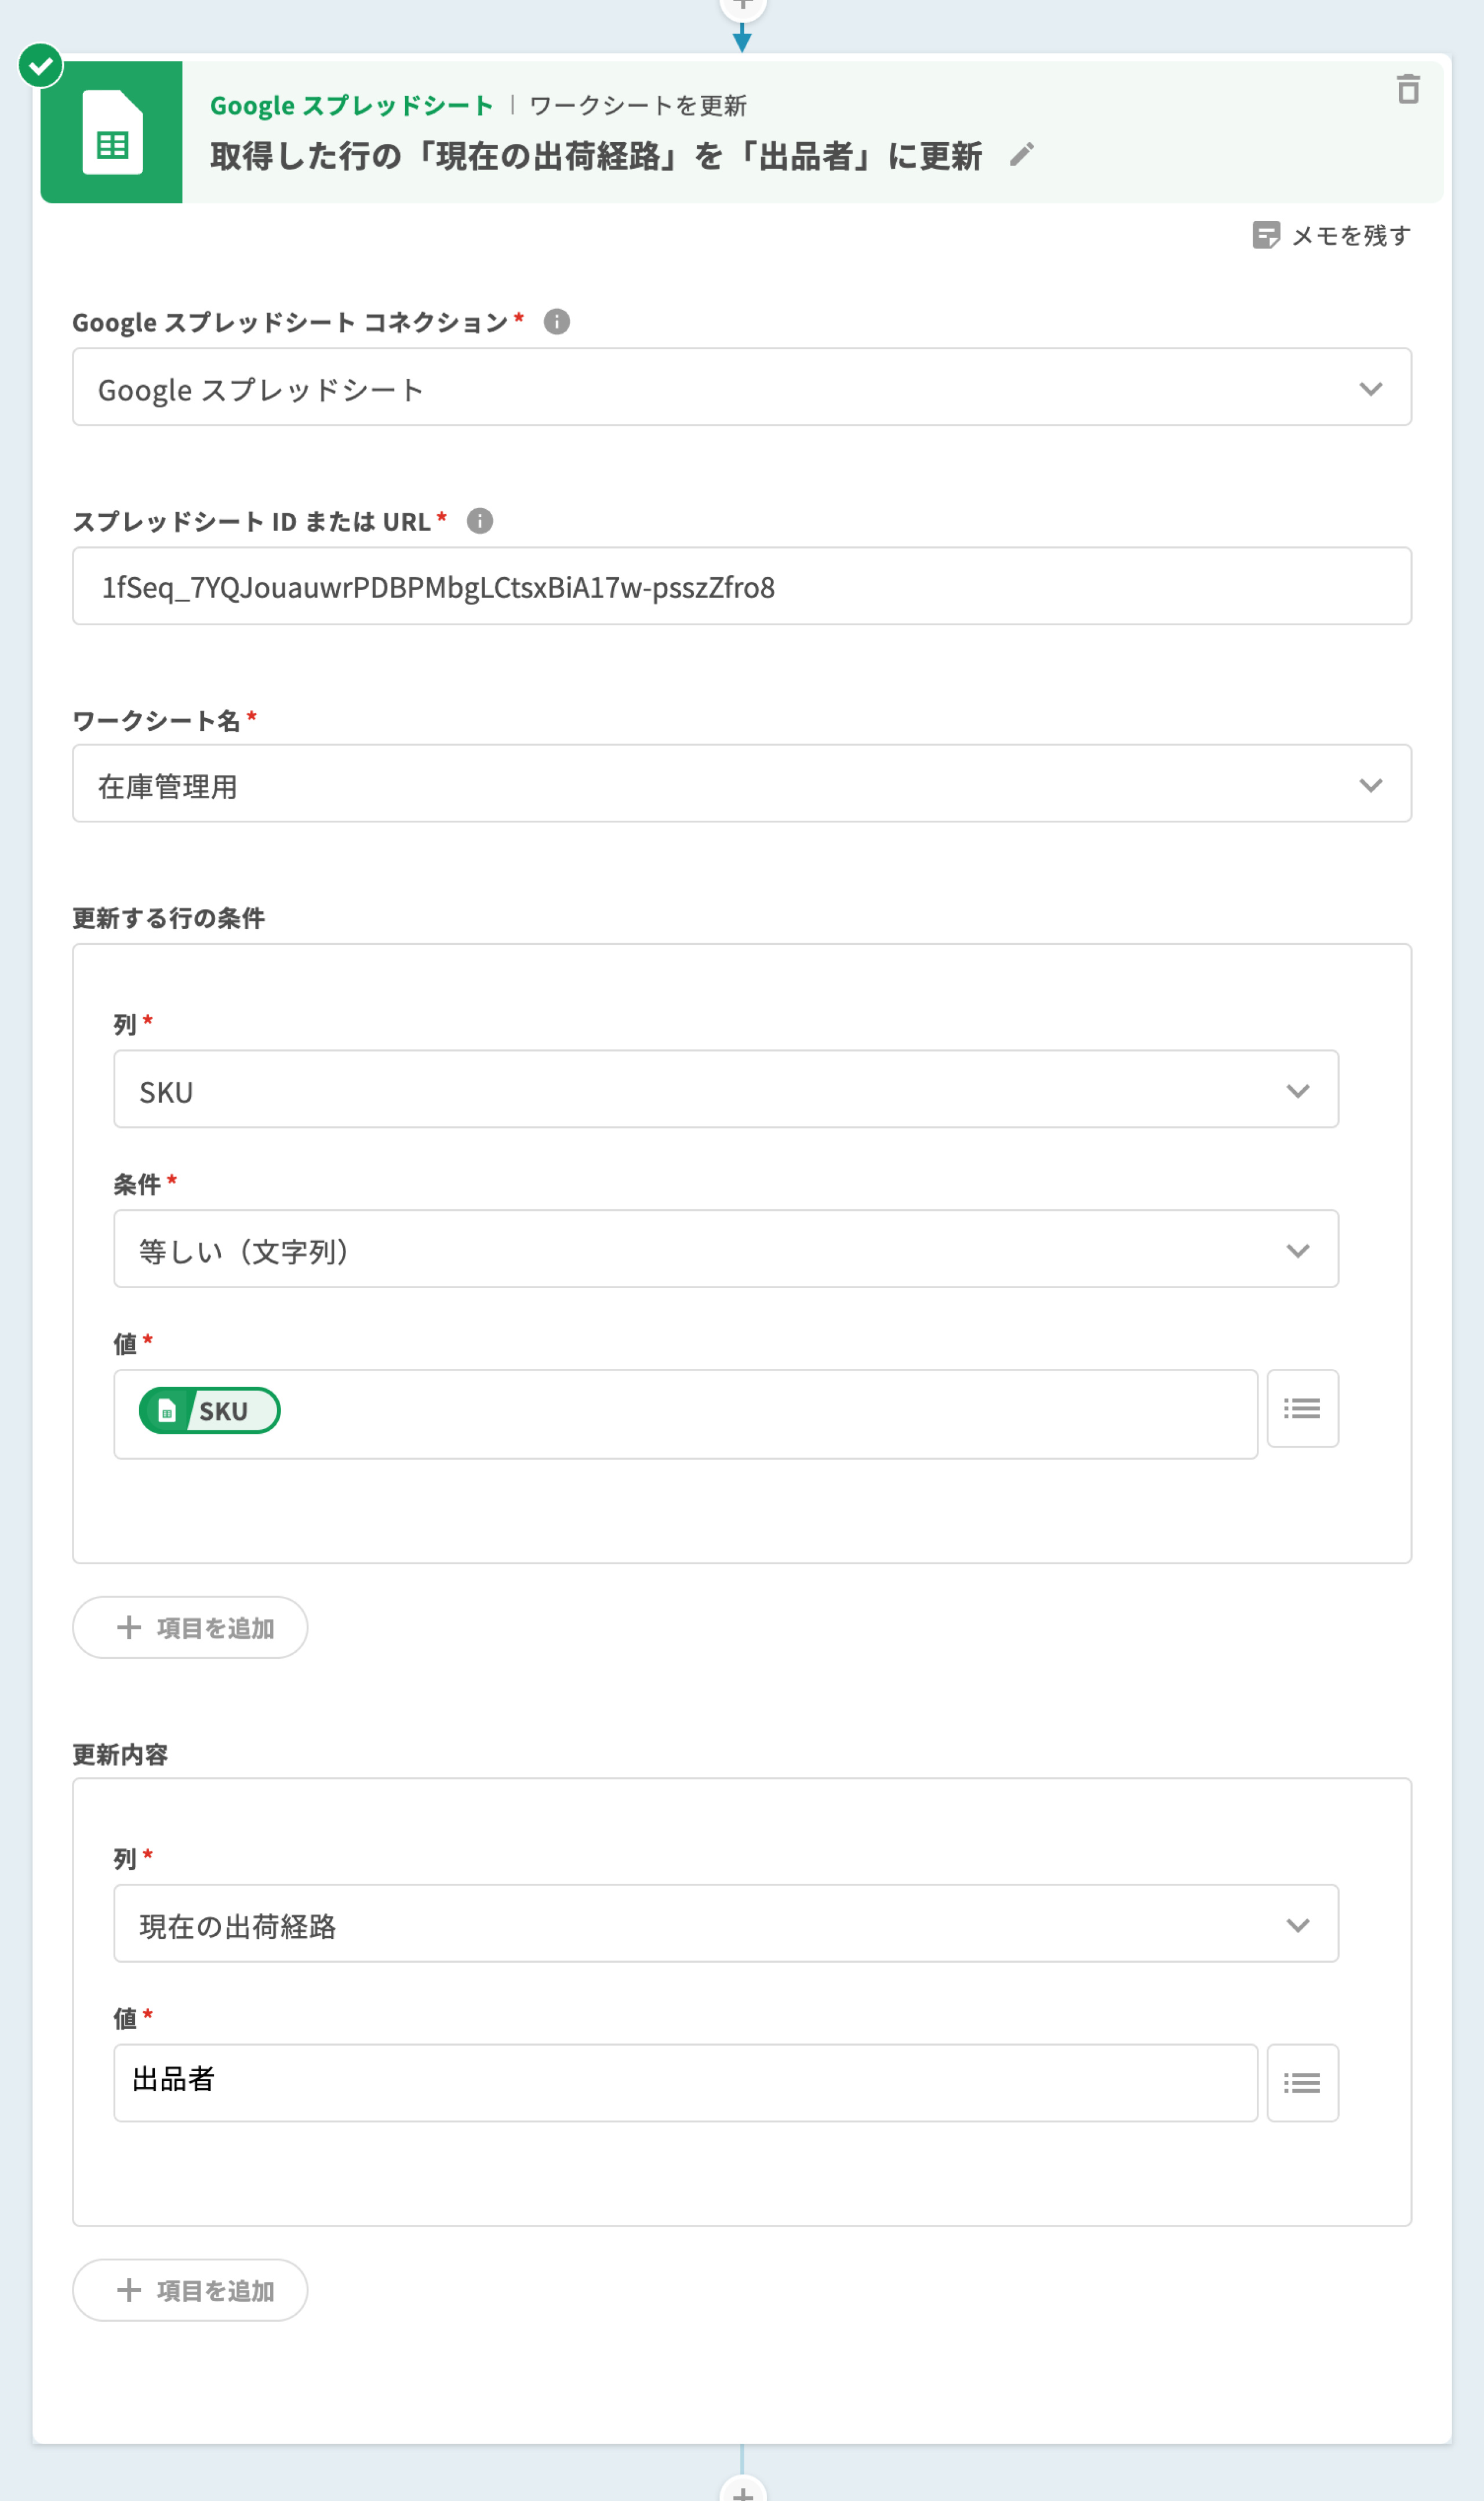Open update column dropdown 現在の出荷経路
The width and height of the screenshot is (1484, 2501).
[725, 1924]
